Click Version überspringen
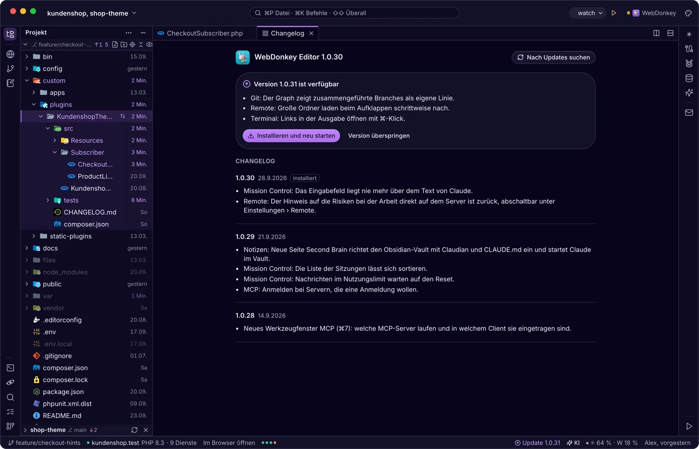Viewport: 699px width, 449px height. (x=379, y=136)
